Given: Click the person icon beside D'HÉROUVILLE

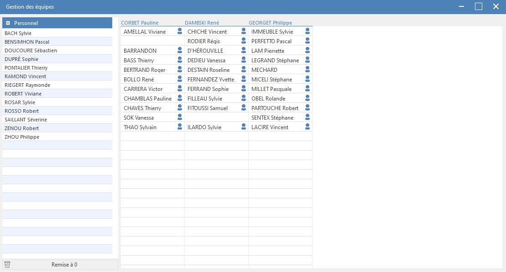Looking at the screenshot, I should pos(244,50).
